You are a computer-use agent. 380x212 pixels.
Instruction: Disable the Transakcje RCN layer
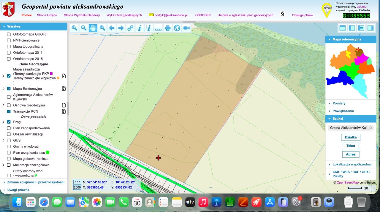9,111
